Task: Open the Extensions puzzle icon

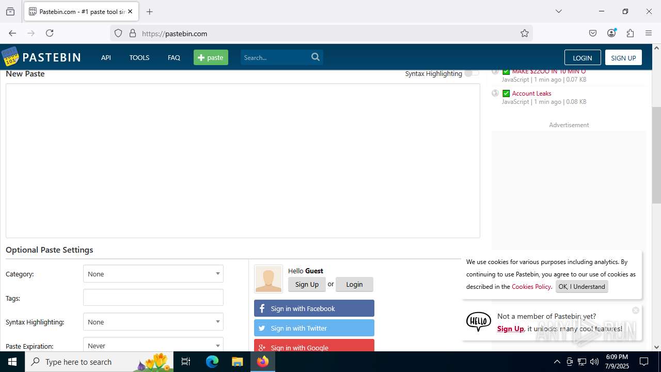Action: point(630,33)
